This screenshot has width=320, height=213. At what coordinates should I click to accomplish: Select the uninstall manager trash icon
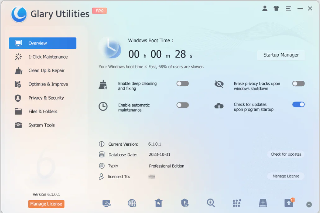click(x=158, y=203)
